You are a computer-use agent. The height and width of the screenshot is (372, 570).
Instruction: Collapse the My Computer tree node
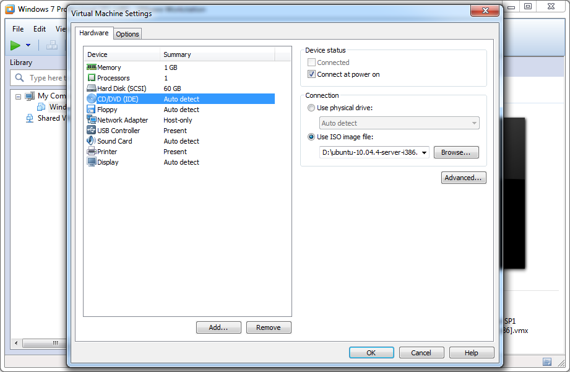click(19, 97)
